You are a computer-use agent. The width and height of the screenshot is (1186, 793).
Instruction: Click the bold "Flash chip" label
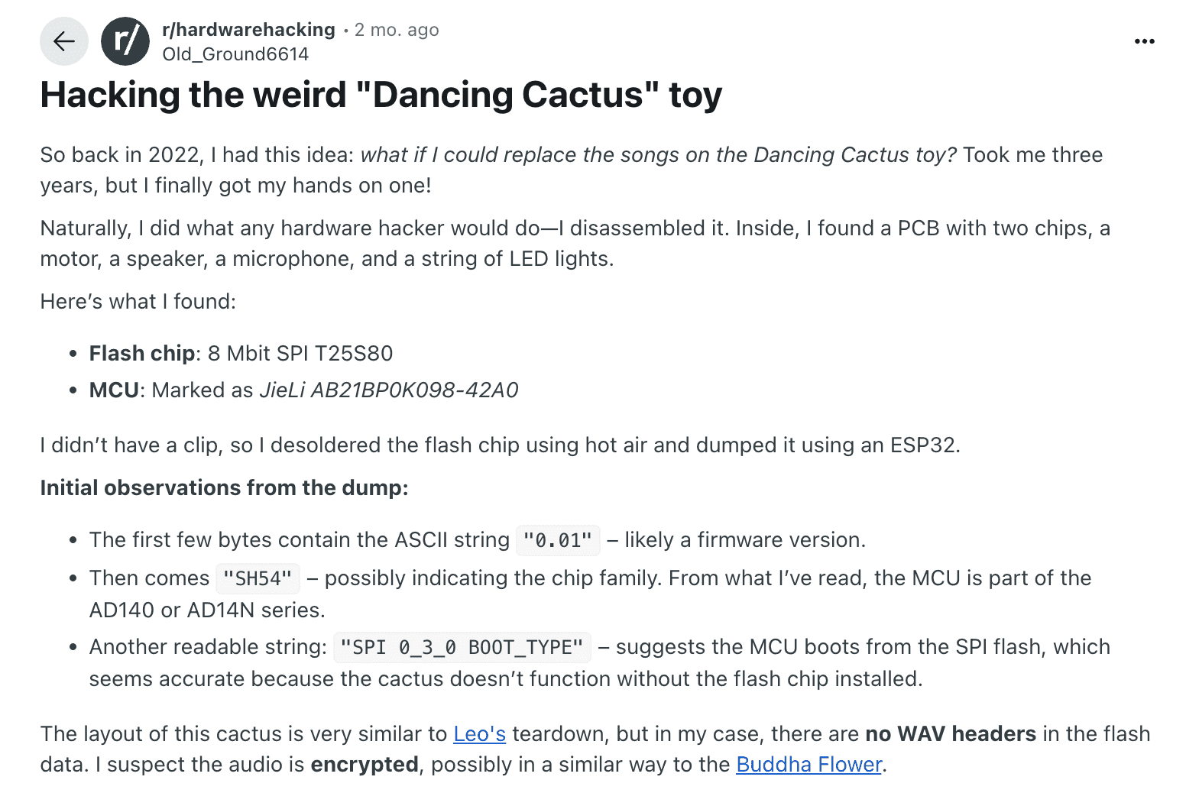(142, 354)
